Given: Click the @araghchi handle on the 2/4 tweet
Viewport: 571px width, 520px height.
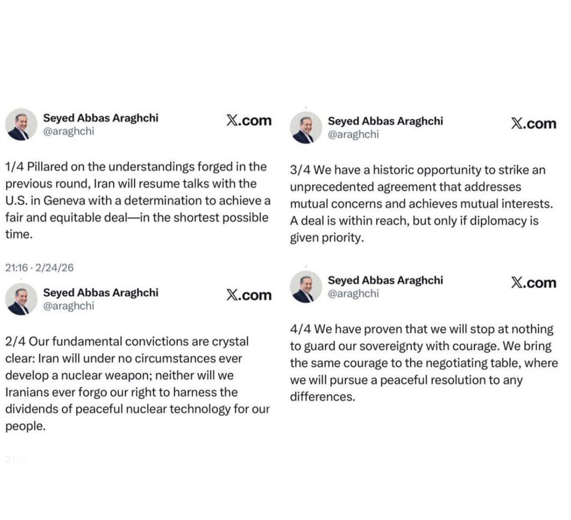Looking at the screenshot, I should 69,306.
